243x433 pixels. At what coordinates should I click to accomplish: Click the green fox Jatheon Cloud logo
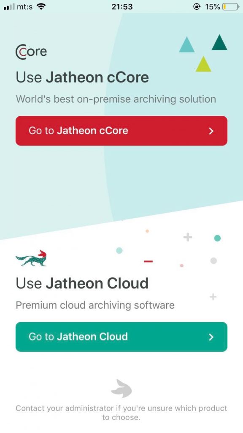click(x=31, y=258)
